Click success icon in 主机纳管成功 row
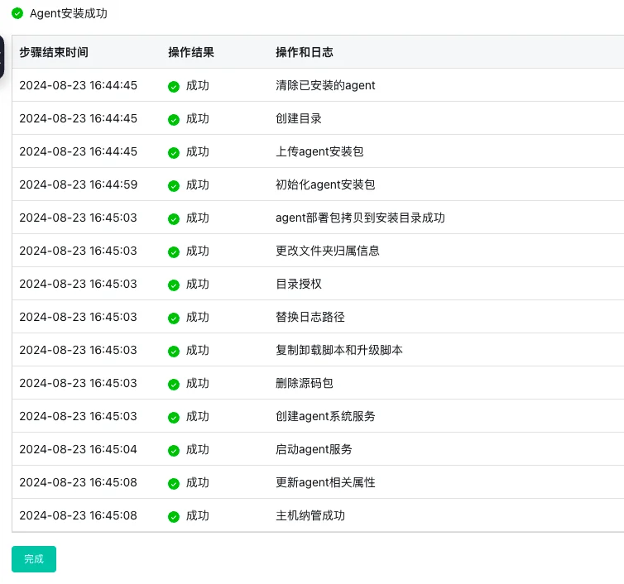624x584 pixels. [174, 516]
